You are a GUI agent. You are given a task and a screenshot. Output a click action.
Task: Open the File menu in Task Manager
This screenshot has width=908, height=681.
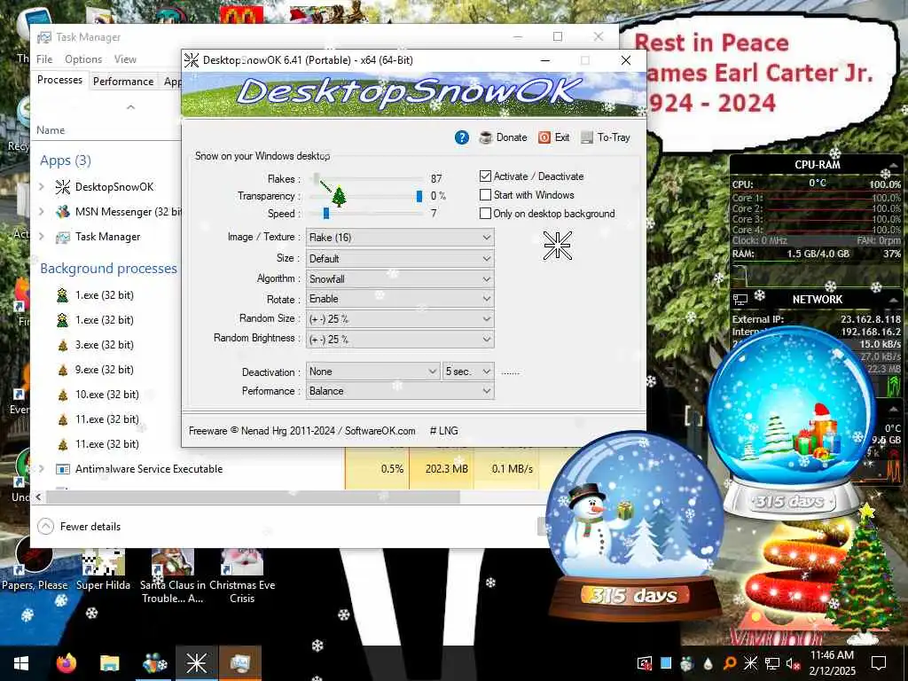coord(44,59)
